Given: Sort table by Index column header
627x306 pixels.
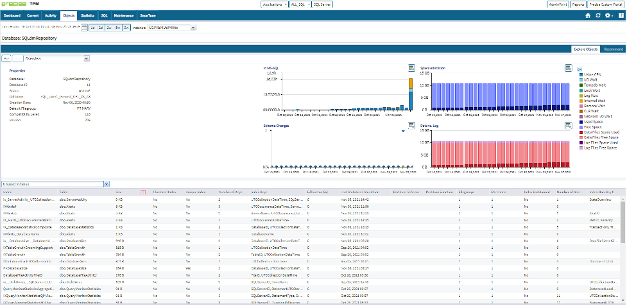Looking at the screenshot, I should point(29,192).
